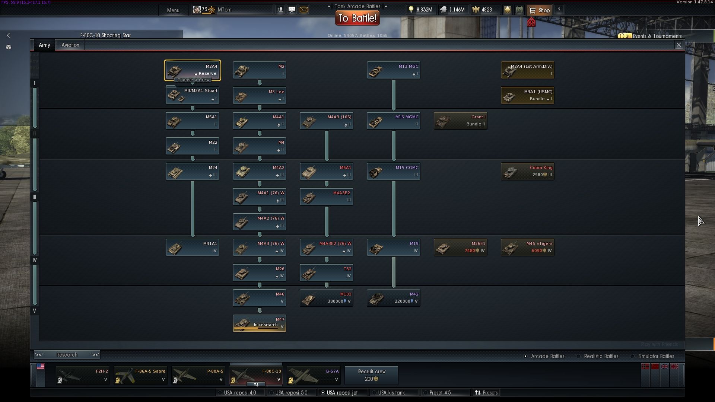Image resolution: width=715 pixels, height=402 pixels.
Task: Click the Research button
Action: coord(67,354)
